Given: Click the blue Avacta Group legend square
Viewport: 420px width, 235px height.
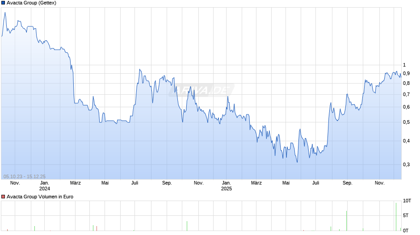Looking at the screenshot, I should (3, 3).
